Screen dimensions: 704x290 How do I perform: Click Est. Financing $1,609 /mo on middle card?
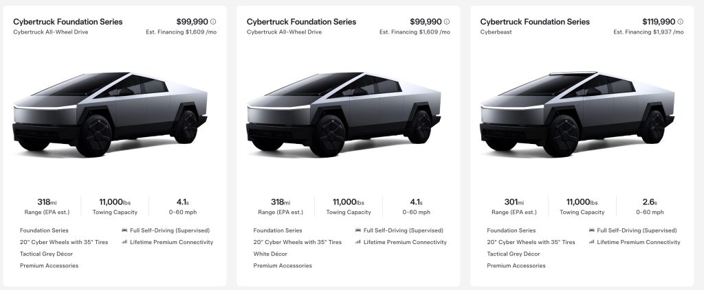415,32
